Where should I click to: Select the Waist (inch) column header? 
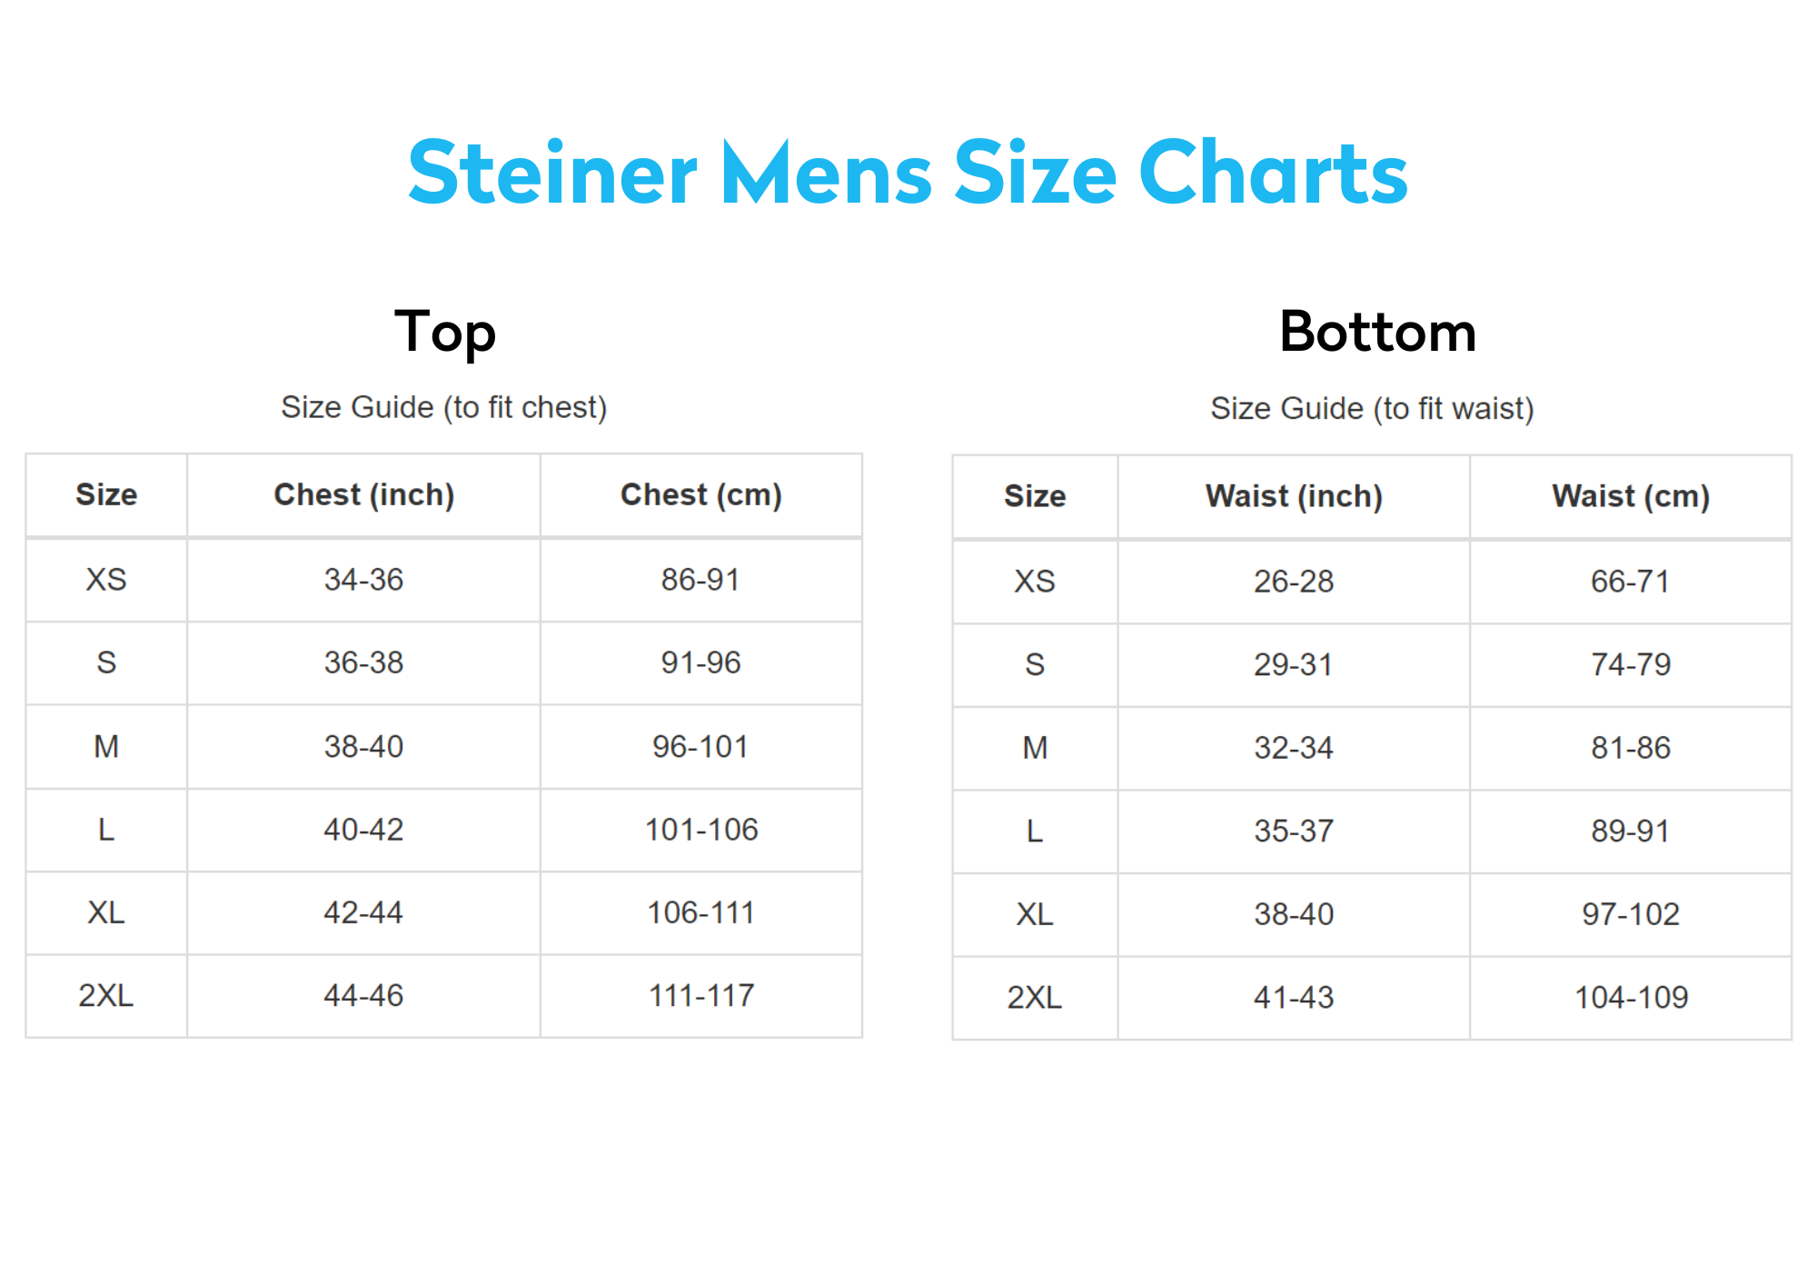click(x=1294, y=497)
